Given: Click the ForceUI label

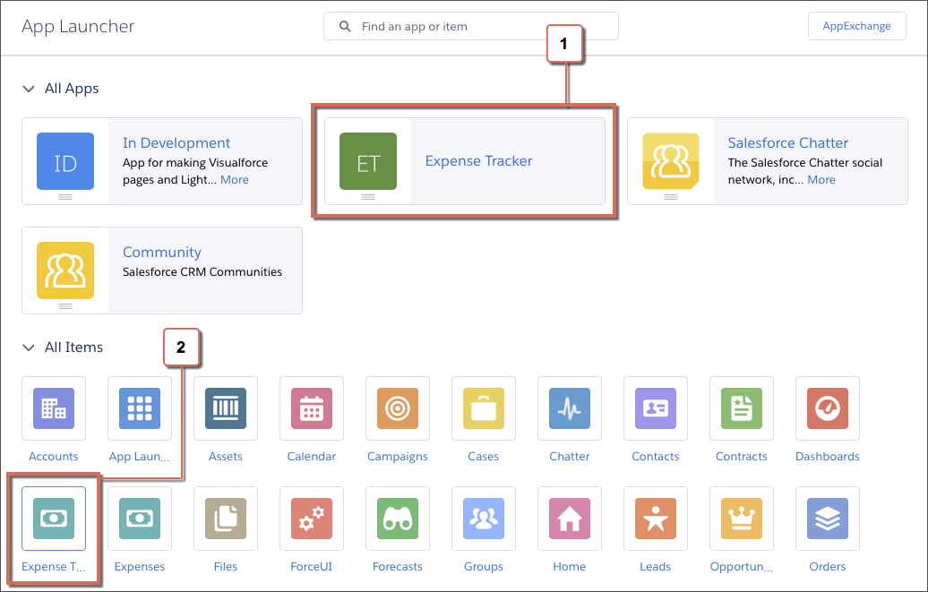Looking at the screenshot, I should 312,567.
